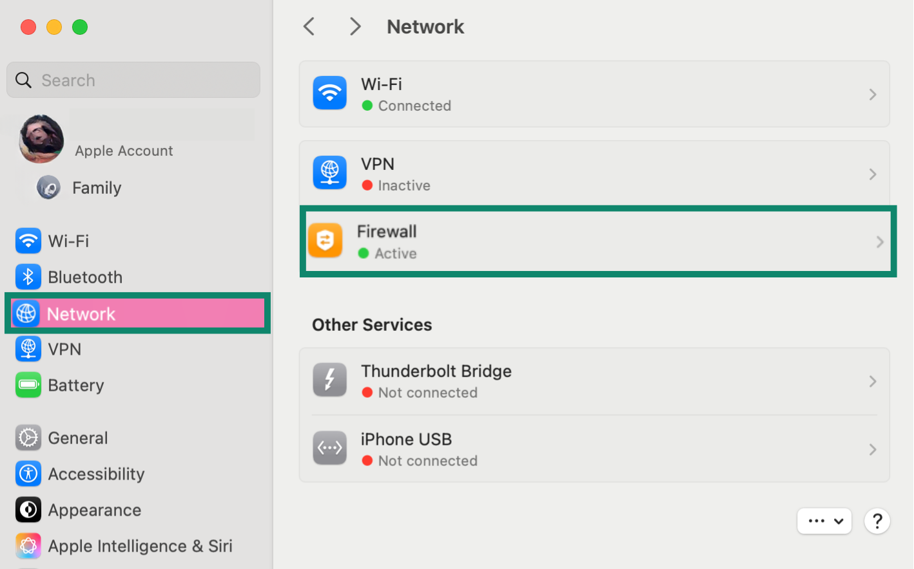Click the Help question mark button
Screen dimensions: 914x569
point(877,521)
